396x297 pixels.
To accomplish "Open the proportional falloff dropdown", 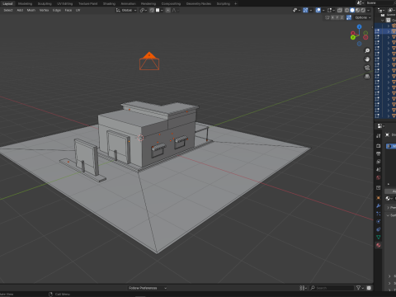I will pyautogui.click(x=175, y=10).
